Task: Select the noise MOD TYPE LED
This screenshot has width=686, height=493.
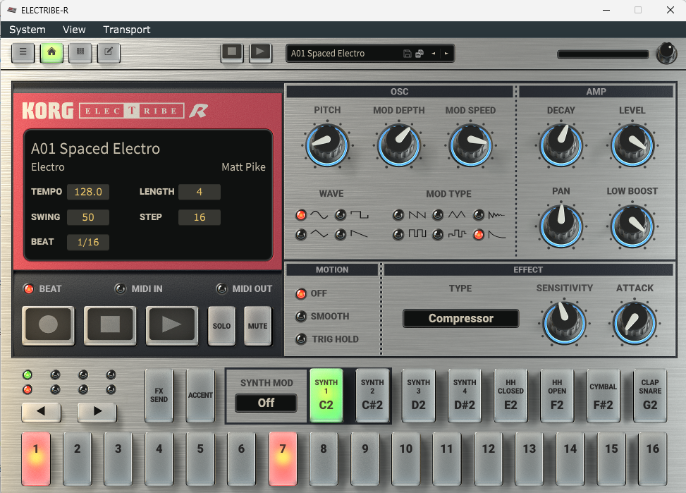Action: coord(479,214)
